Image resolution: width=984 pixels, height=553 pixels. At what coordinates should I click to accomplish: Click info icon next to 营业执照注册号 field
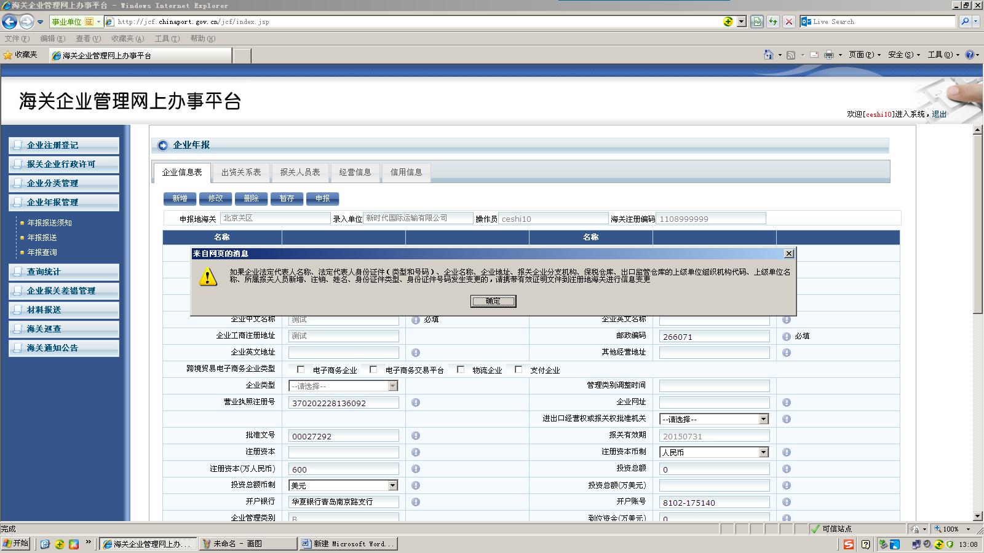click(x=416, y=402)
